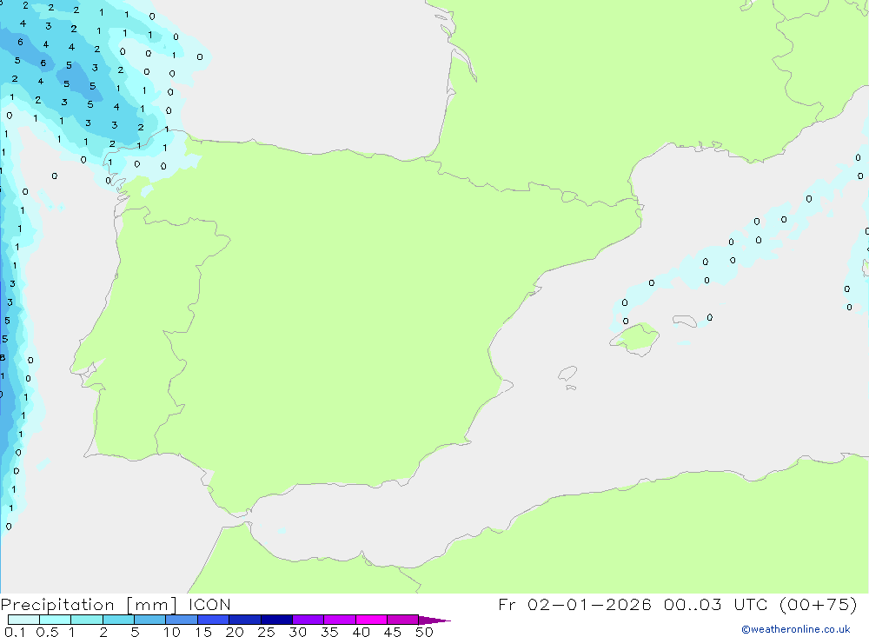Click the '50' legend scale label

coord(425,632)
